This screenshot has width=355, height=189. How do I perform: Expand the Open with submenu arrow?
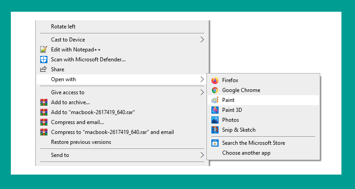202,79
